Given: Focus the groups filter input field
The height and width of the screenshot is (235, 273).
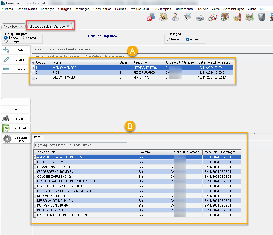Looking at the screenshot, I should pos(79,49).
